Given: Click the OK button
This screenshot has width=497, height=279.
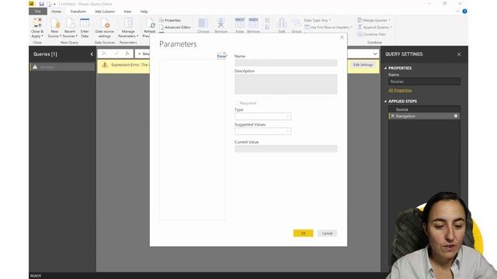Looking at the screenshot, I should [303, 233].
